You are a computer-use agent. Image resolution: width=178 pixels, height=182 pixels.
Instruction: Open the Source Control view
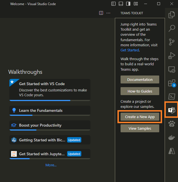172,42
